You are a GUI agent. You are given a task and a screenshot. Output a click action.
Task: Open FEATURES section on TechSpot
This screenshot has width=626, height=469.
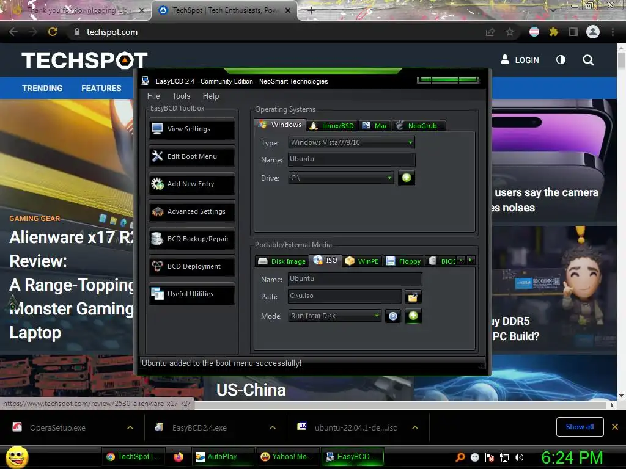[x=101, y=88]
